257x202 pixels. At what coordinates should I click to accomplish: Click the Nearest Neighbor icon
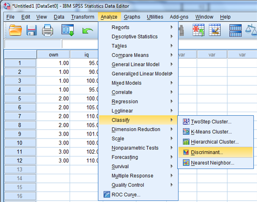(186, 162)
